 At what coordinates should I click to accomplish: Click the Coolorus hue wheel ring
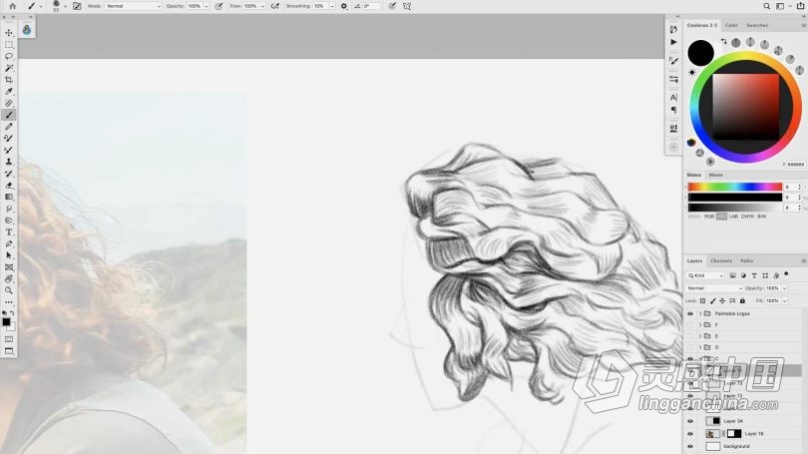745,56
